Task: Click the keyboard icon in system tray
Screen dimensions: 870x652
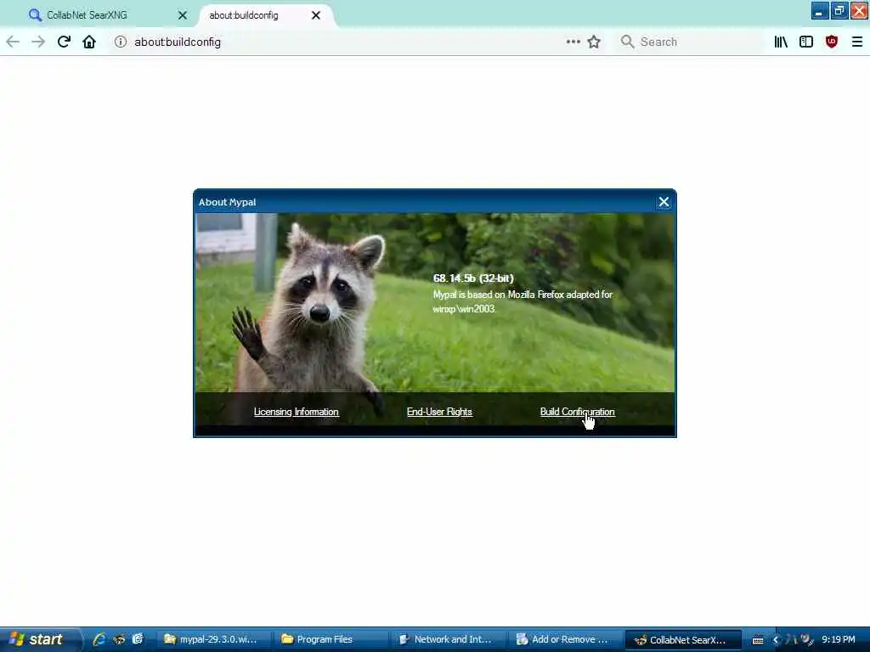Action: [758, 640]
